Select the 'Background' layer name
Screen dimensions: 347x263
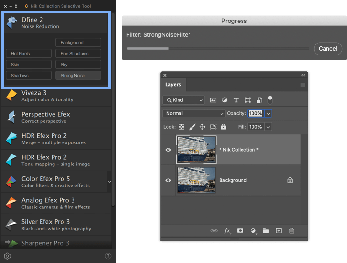[x=233, y=180]
